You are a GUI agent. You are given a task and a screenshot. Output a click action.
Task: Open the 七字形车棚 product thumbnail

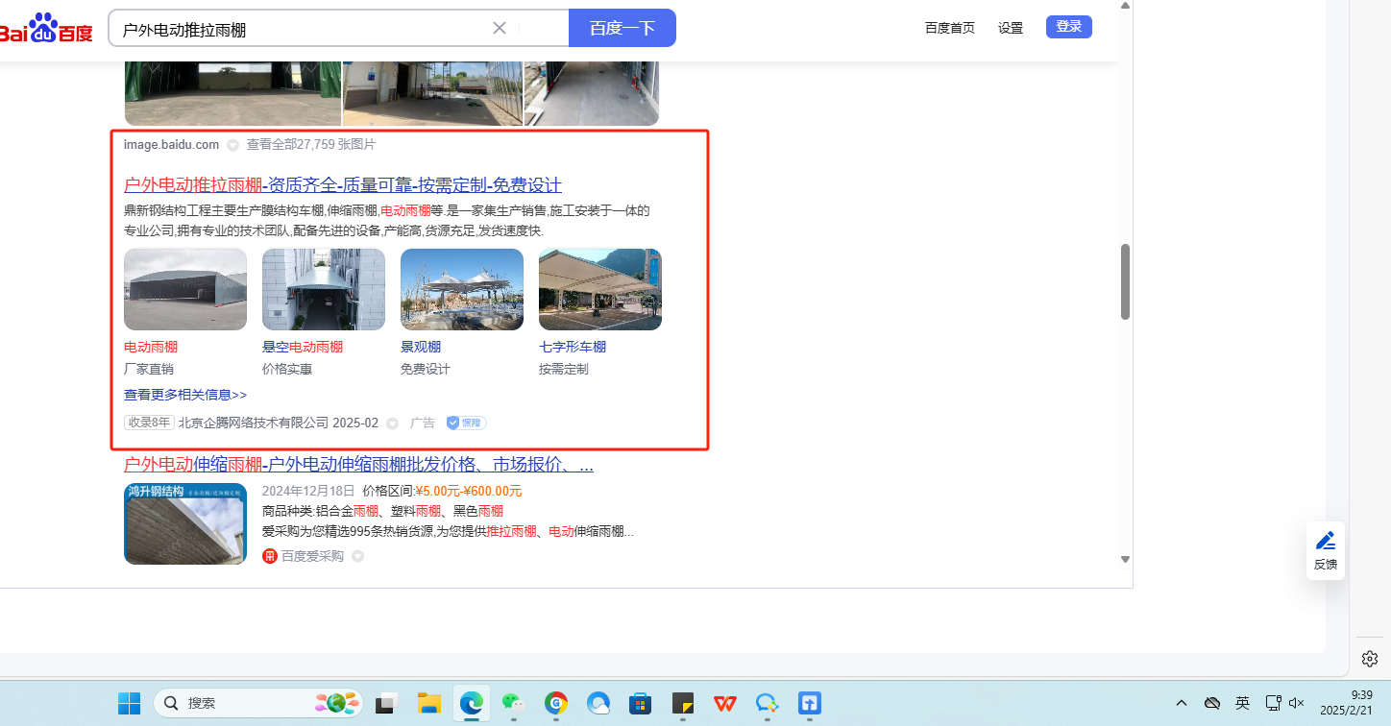(x=600, y=289)
